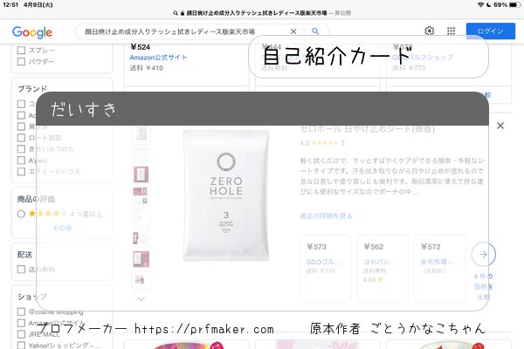Click the ¥524 price text

click(140, 47)
